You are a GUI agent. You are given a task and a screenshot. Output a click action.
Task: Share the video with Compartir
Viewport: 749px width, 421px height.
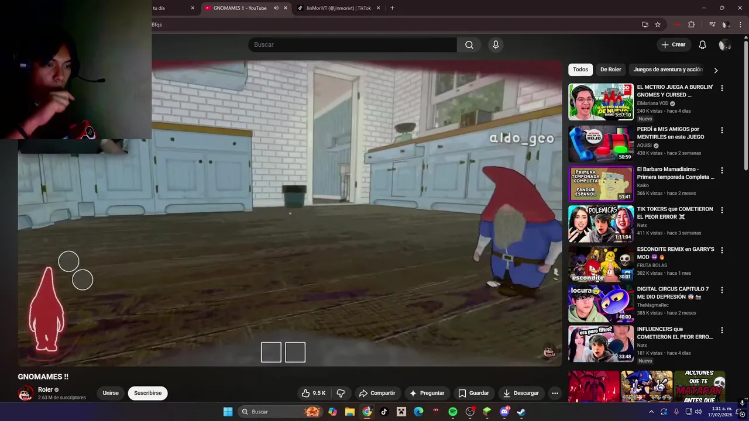[x=377, y=393]
